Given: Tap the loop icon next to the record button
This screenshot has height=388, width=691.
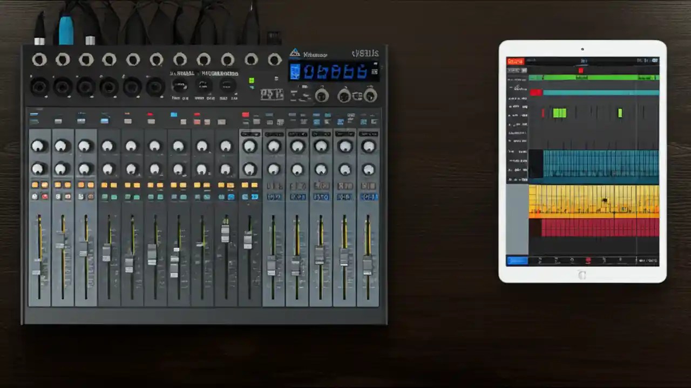Looking at the screenshot, I should 604,261.
